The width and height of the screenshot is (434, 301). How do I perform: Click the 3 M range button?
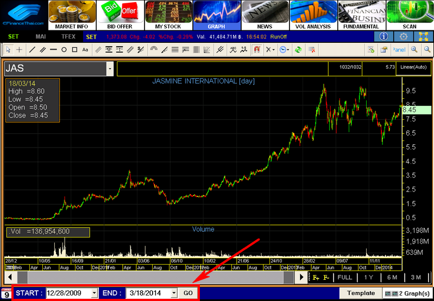[x=416, y=277]
